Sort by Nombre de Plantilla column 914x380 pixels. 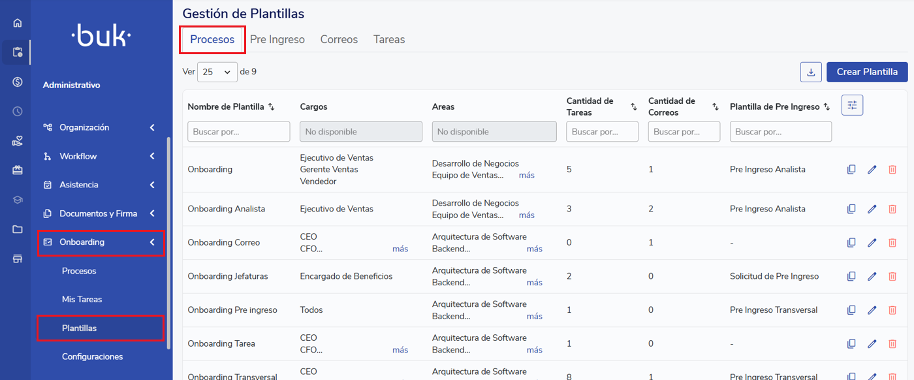[x=272, y=107]
